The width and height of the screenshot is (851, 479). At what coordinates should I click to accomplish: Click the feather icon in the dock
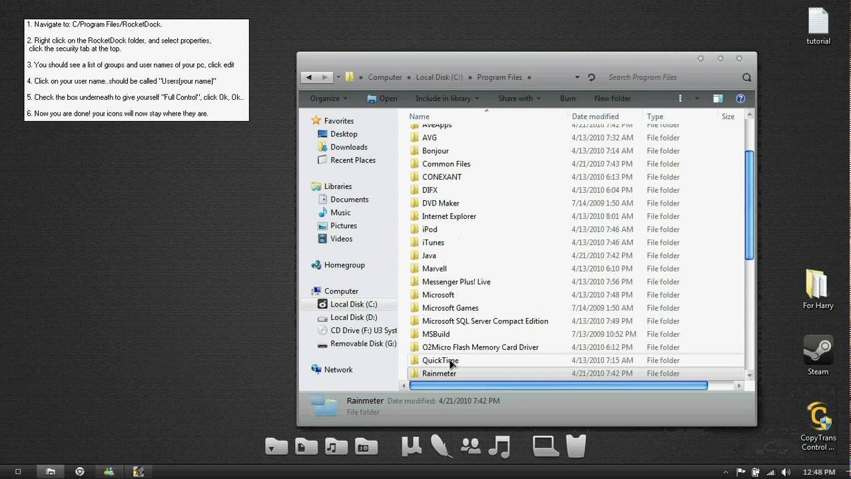441,446
